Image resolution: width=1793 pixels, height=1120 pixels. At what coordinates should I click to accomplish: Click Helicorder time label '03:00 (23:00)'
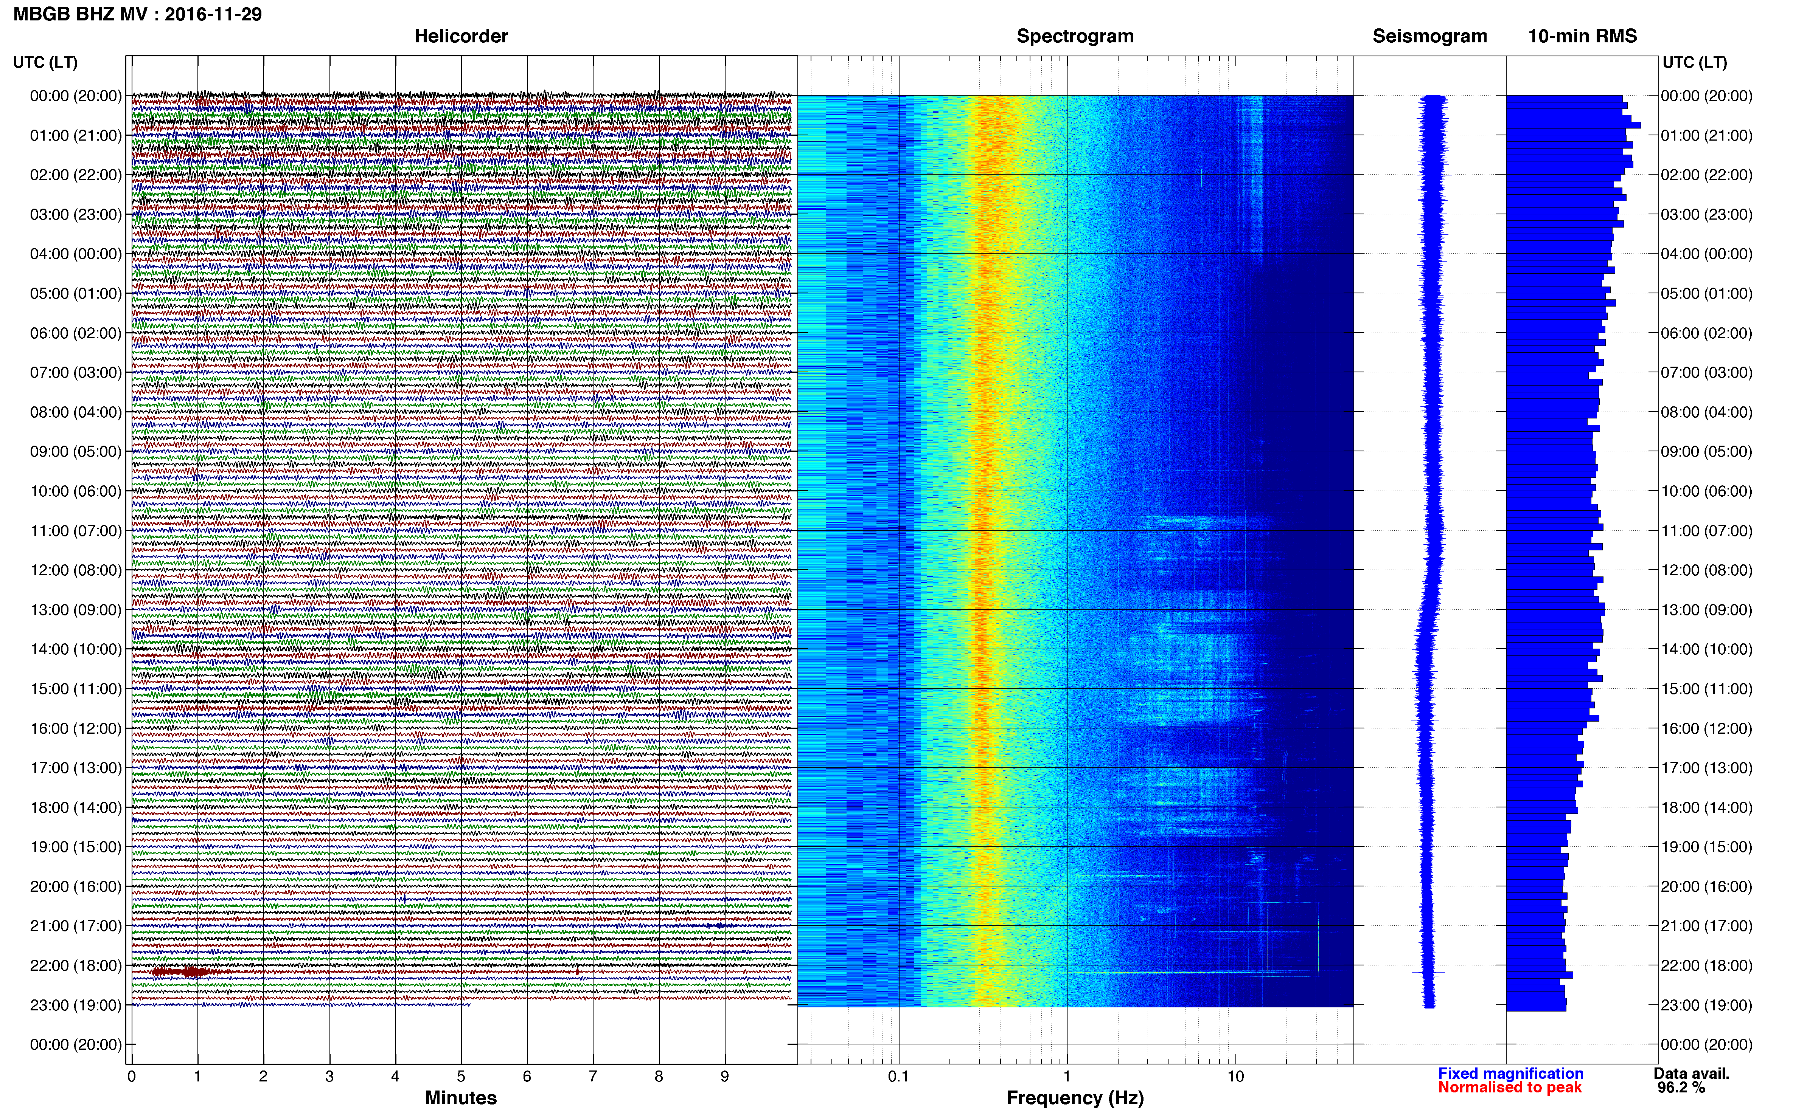click(76, 215)
